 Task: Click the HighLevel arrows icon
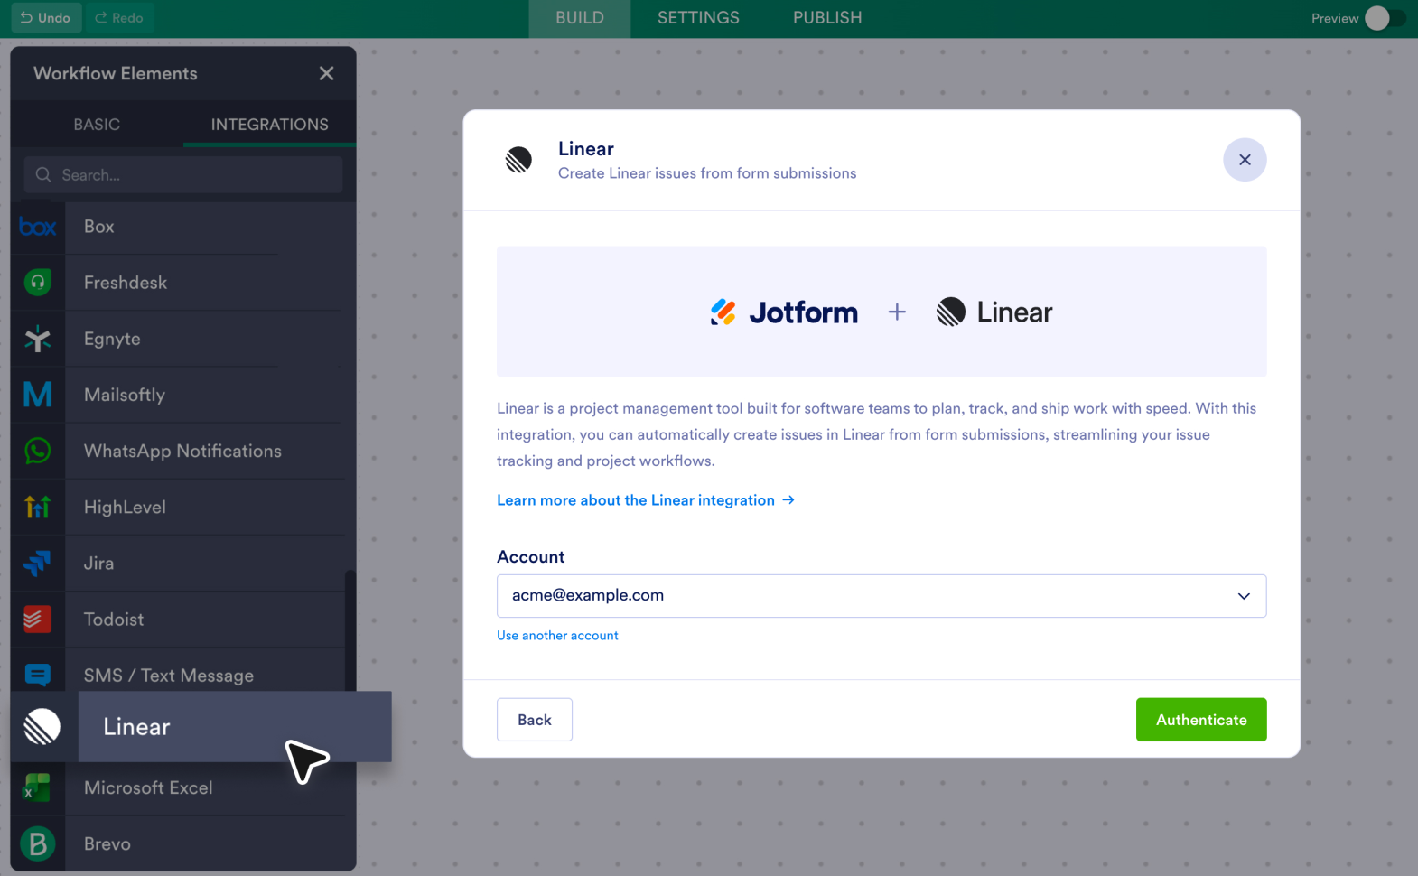[38, 507]
